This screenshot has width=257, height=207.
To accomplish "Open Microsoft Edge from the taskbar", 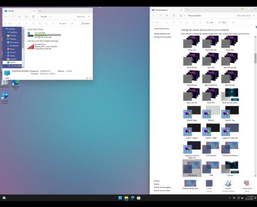I will click(133, 198).
